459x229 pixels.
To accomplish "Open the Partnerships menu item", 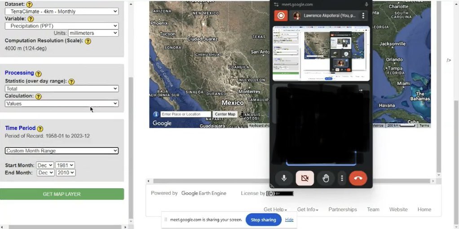I will (343, 209).
